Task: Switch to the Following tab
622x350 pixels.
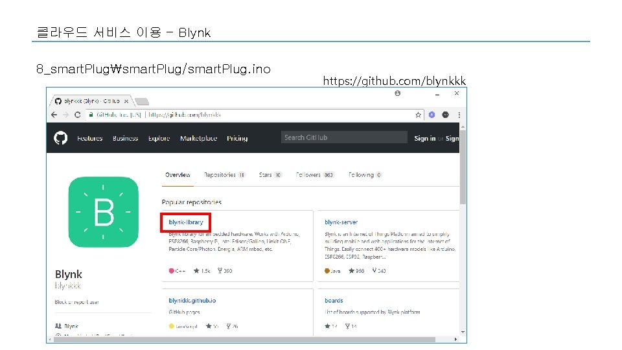Action: (x=365, y=174)
